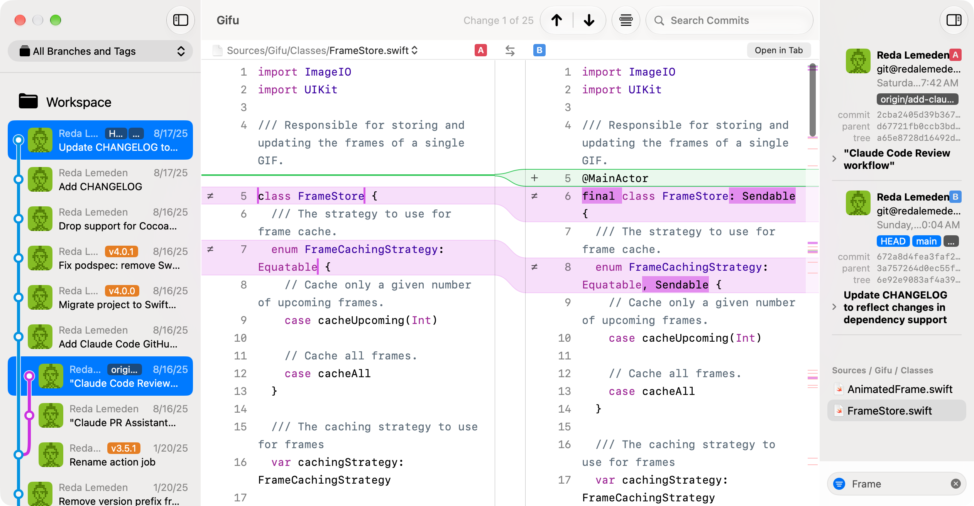The width and height of the screenshot is (974, 506).
Task: Click the v3.5.1 tag badge
Action: pyautogui.click(x=123, y=448)
